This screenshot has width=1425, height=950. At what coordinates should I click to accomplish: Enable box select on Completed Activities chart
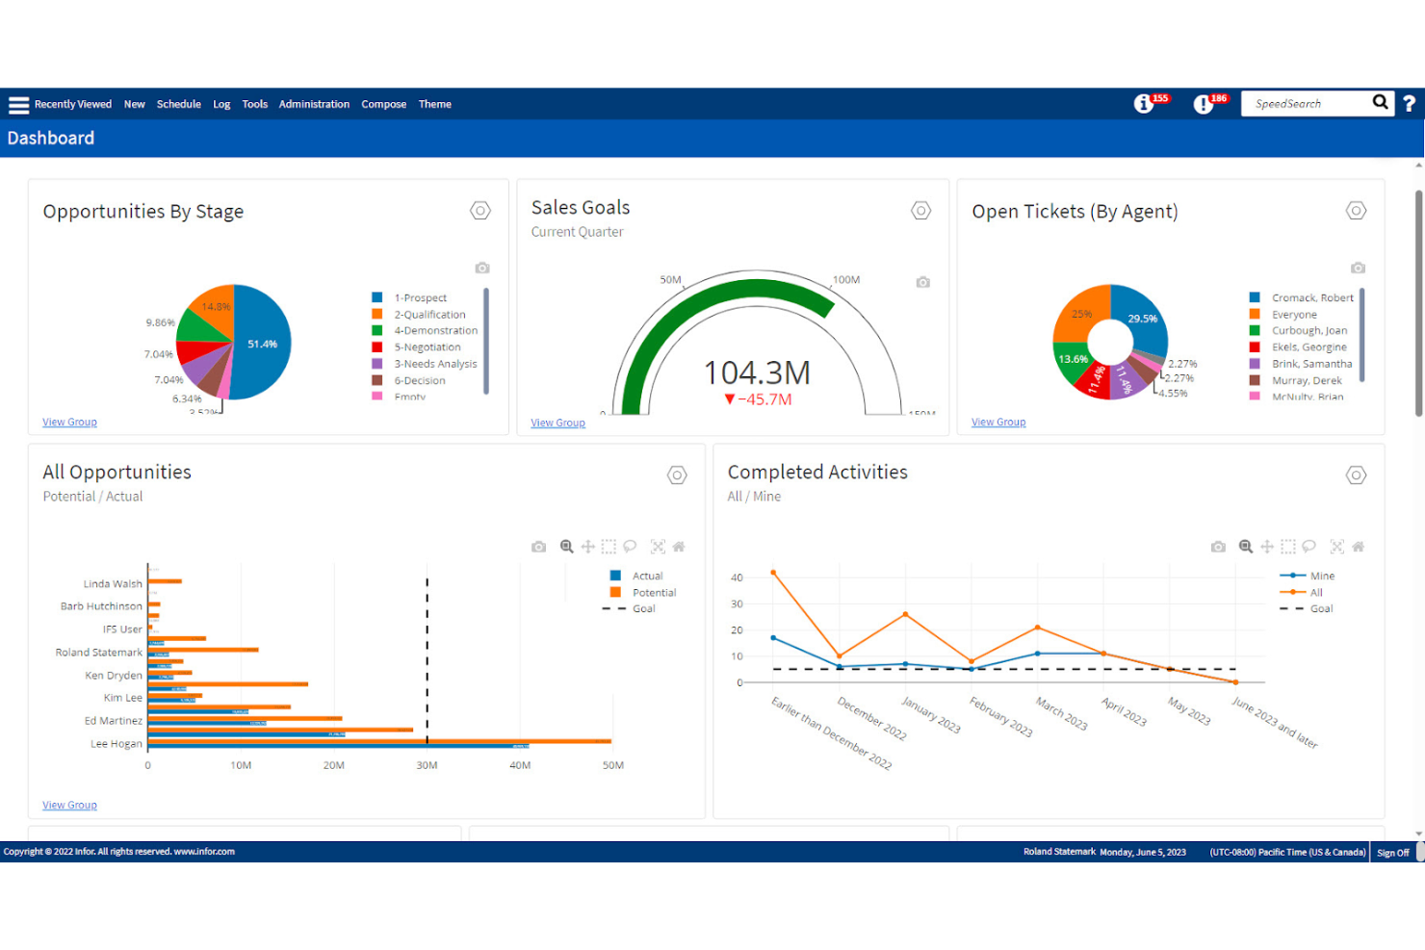[1287, 546]
